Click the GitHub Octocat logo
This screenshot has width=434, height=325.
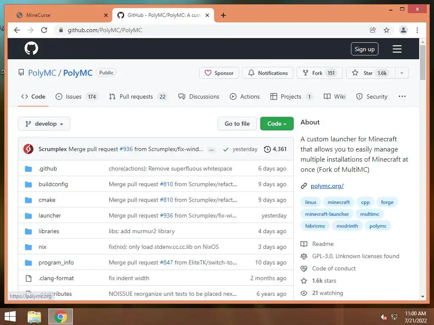pyautogui.click(x=31, y=48)
